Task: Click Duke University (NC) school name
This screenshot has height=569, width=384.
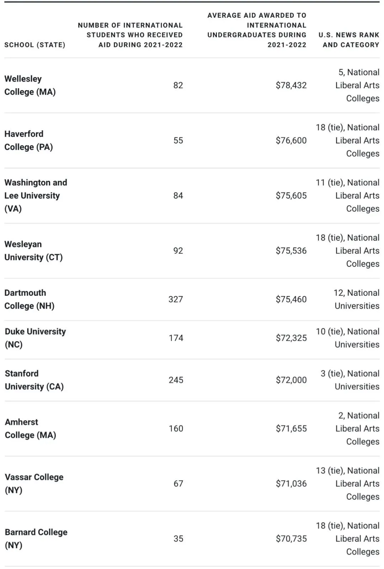Action: (x=35, y=338)
